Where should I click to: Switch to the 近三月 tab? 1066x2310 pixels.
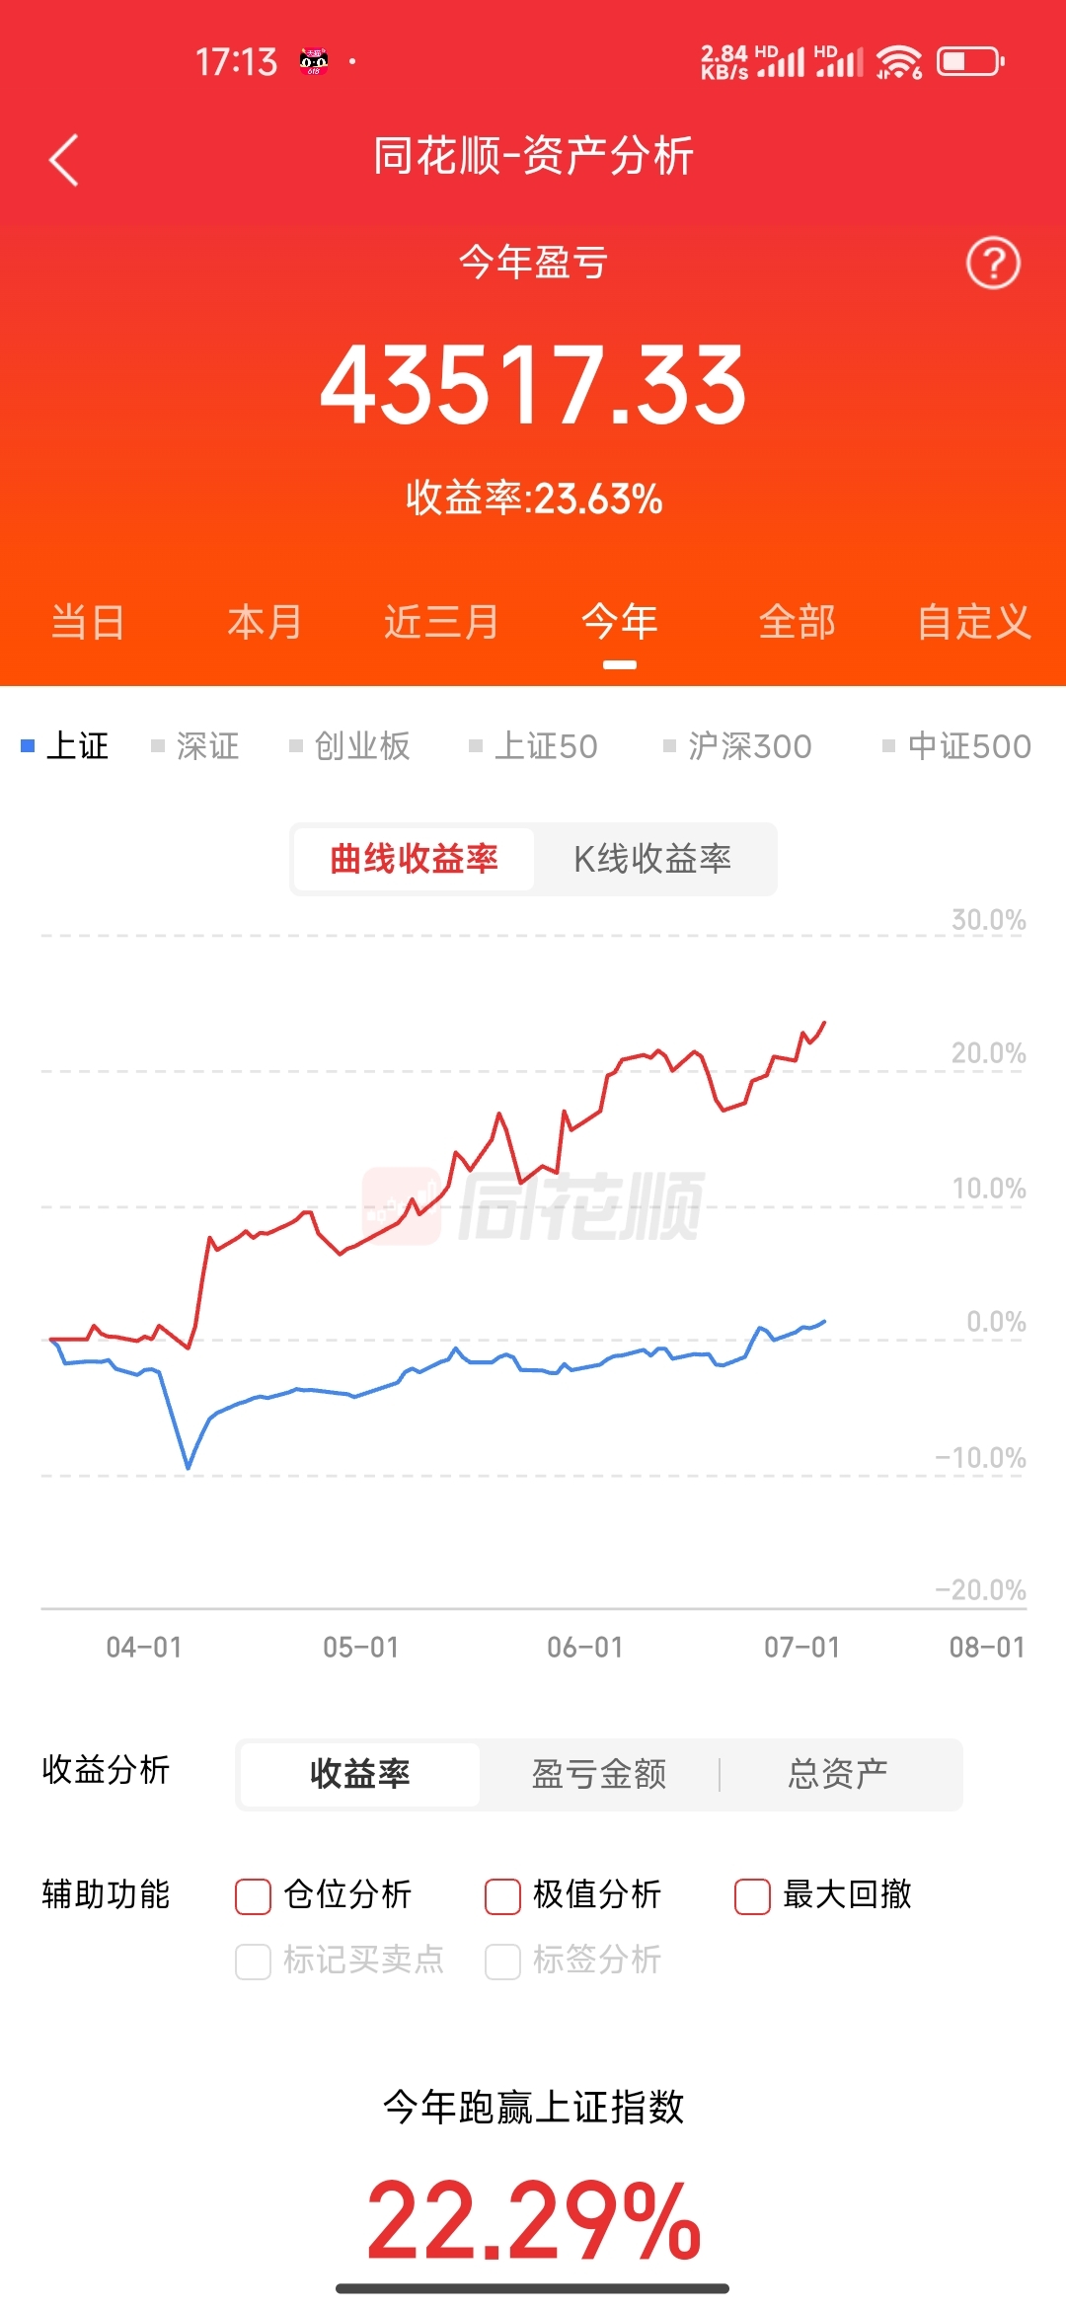pos(441,622)
